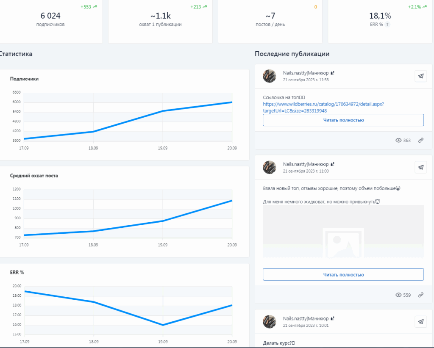
Task: Click chain link icon beside 559 views
Action: [421, 295]
